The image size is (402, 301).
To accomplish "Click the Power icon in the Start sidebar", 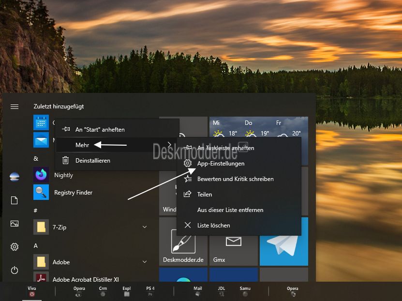I will tap(15, 270).
